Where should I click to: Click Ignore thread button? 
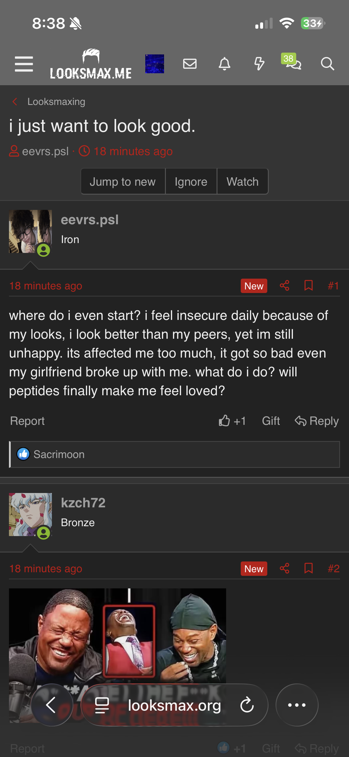(191, 181)
